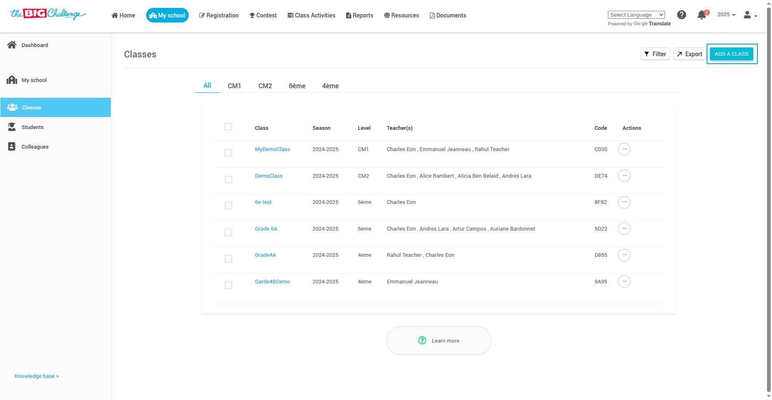772x400 pixels.
Task: Check the checkbox for Garde4BDemo row
Action: [228, 285]
